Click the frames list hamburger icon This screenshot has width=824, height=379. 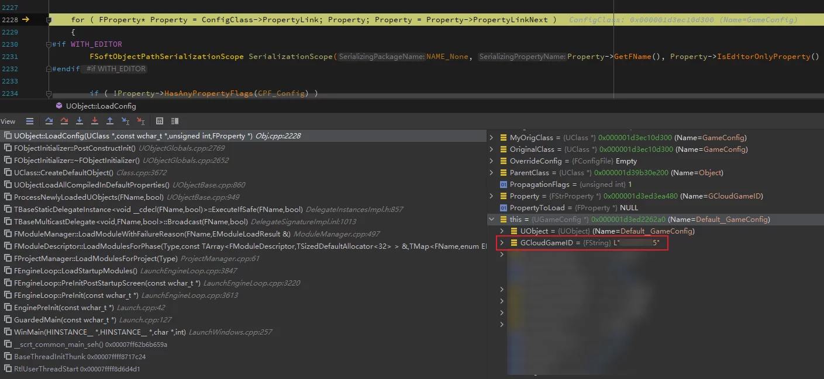pyautogui.click(x=30, y=121)
